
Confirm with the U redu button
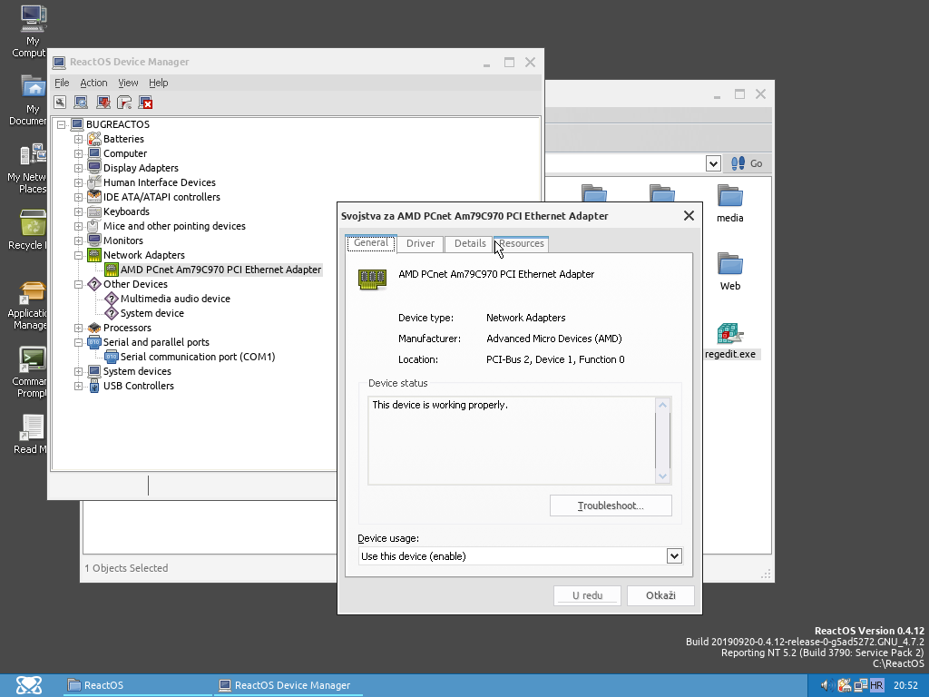tap(587, 595)
